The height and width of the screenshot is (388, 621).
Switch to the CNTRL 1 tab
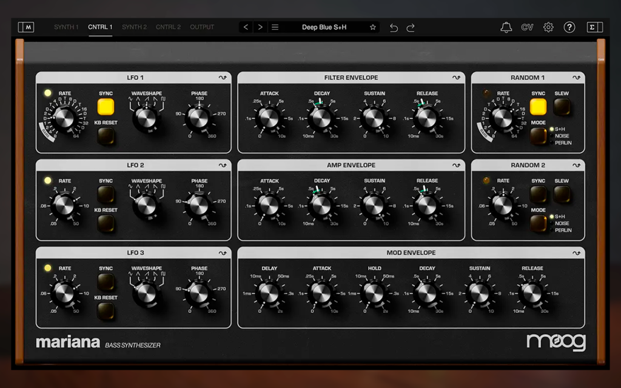tap(100, 27)
